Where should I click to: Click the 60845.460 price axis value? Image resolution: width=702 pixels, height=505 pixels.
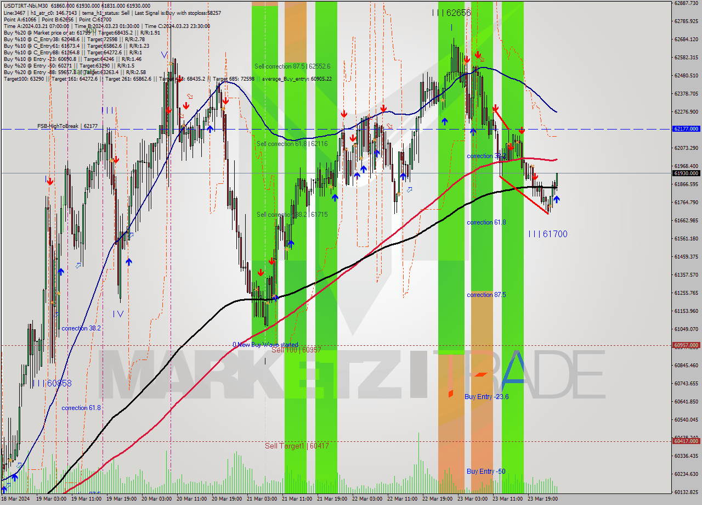click(x=686, y=366)
